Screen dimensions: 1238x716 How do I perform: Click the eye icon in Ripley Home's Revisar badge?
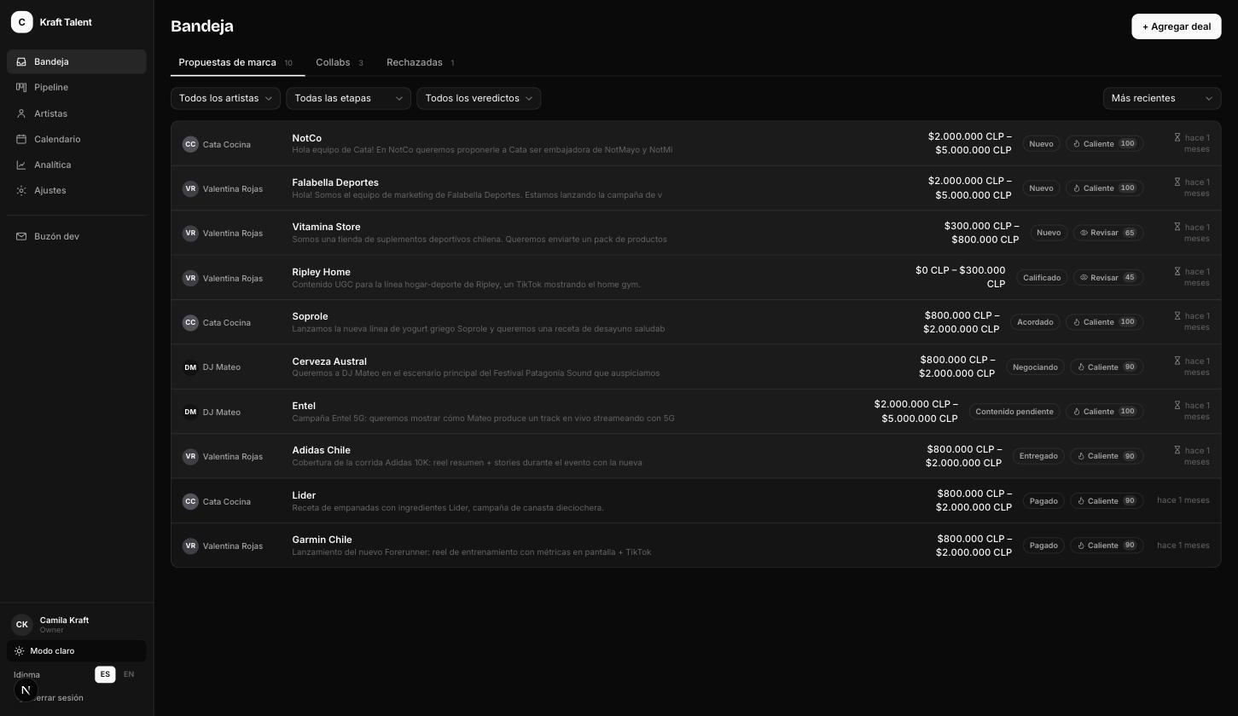pos(1084,278)
